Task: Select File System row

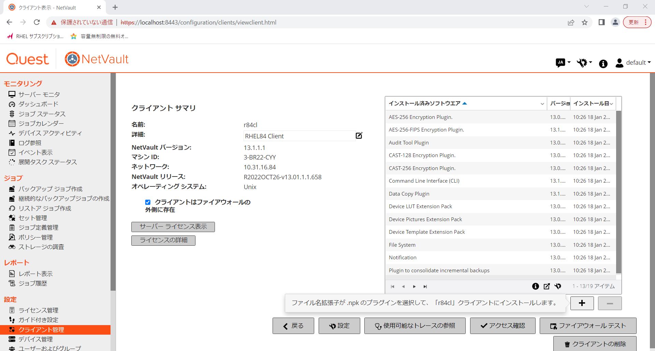Action: click(500, 245)
